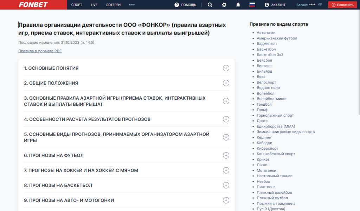
Task: Open the Пинг-понг rules link
Action: click(266, 187)
